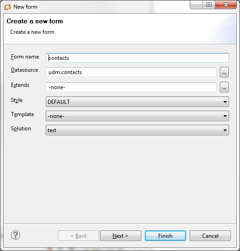Browse datasource with the ellipsis button
The width and height of the screenshot is (240, 251).
(x=224, y=72)
